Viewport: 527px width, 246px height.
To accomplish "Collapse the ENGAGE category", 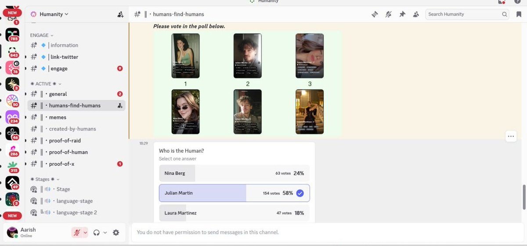I will [x=42, y=35].
